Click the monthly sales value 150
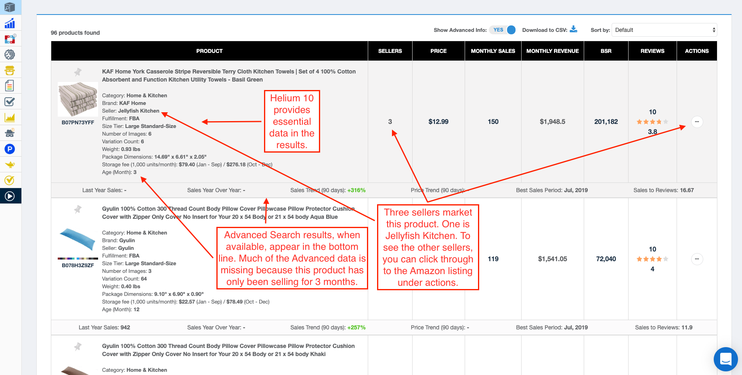 493,122
